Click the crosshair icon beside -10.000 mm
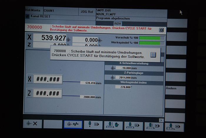This screenshot has height=138, width=206. coord(113,68)
